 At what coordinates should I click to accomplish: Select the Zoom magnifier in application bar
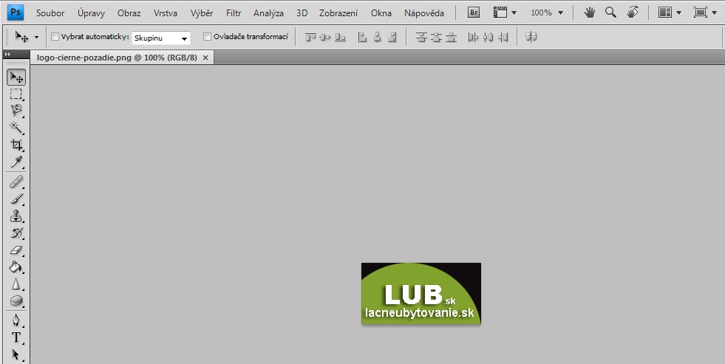(x=610, y=13)
